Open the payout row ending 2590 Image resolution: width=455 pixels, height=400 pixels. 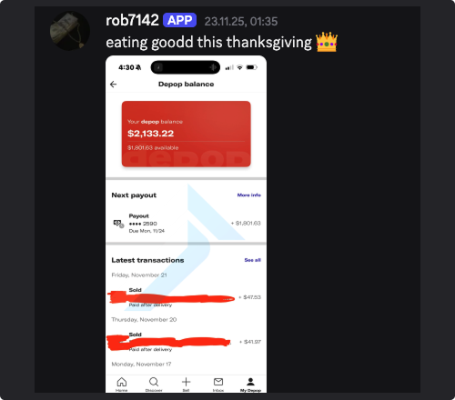(x=186, y=224)
